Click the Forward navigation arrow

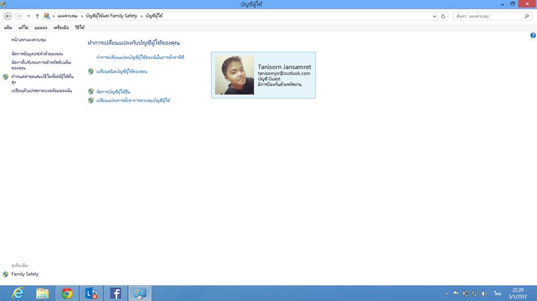click(x=19, y=16)
